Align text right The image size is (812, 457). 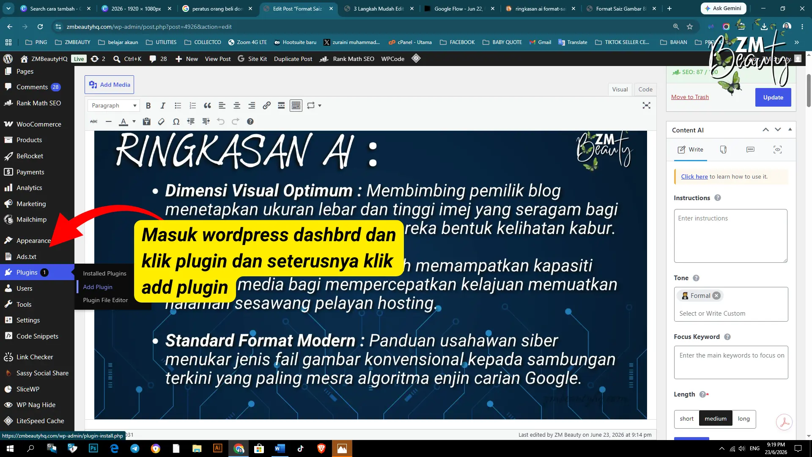tap(252, 106)
